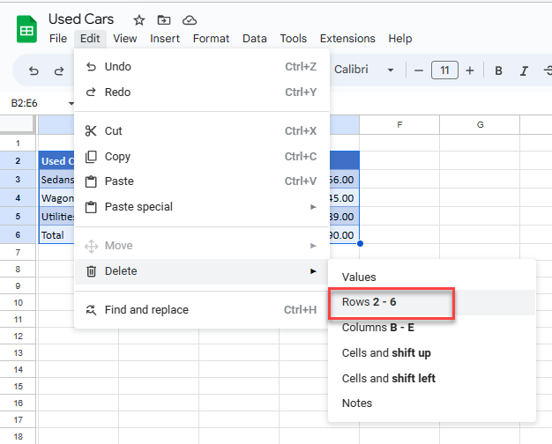Star the Used Cars document
The height and width of the screenshot is (444, 552).
coord(139,19)
